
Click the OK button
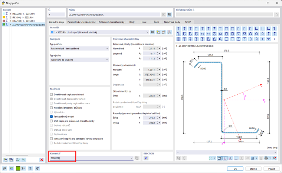[235, 169]
